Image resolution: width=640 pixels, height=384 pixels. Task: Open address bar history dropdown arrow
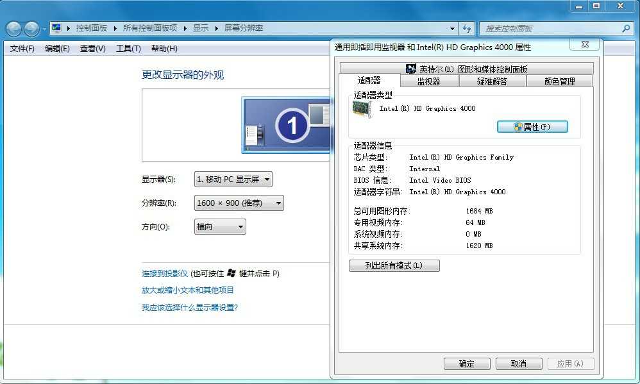point(452,29)
